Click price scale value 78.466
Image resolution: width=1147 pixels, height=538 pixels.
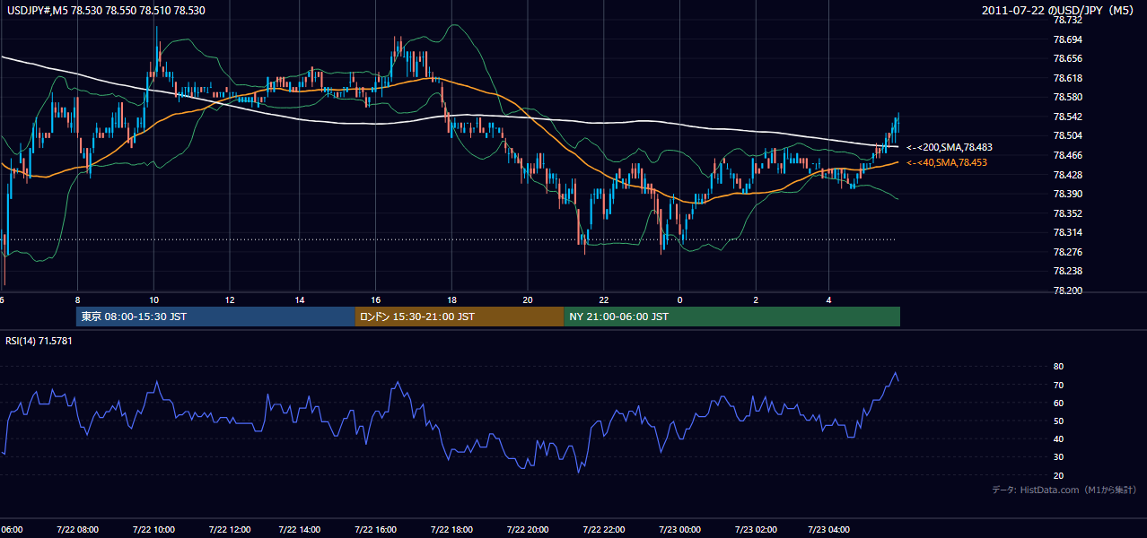[1067, 155]
